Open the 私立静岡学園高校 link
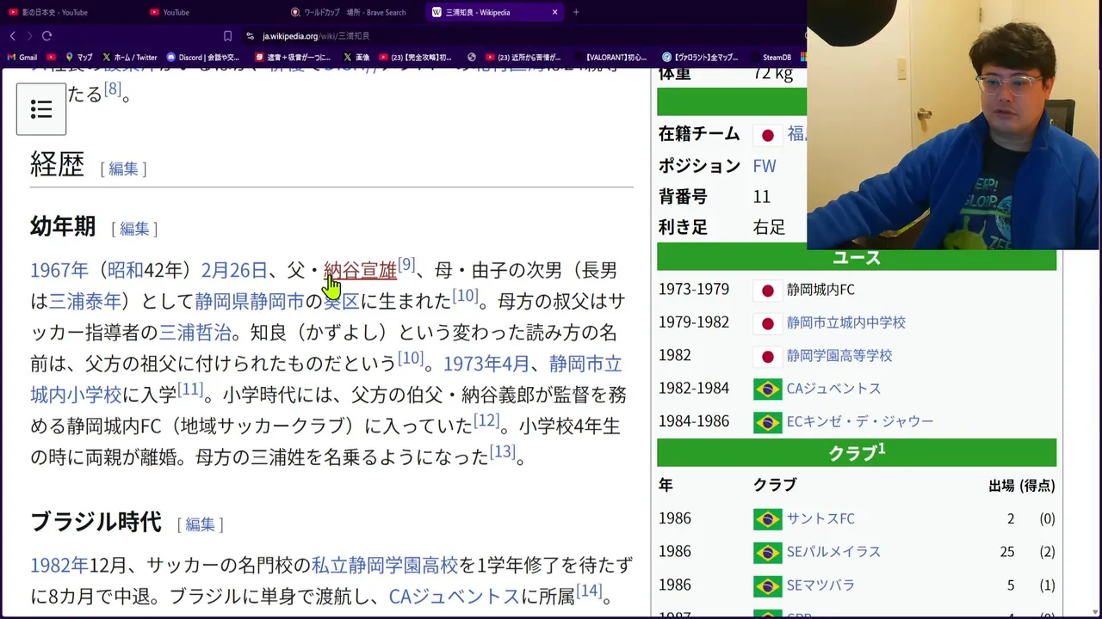Viewport: 1102px width, 619px height. [385, 565]
